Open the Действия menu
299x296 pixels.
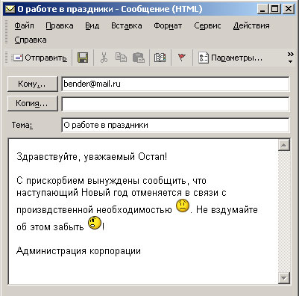point(251,25)
